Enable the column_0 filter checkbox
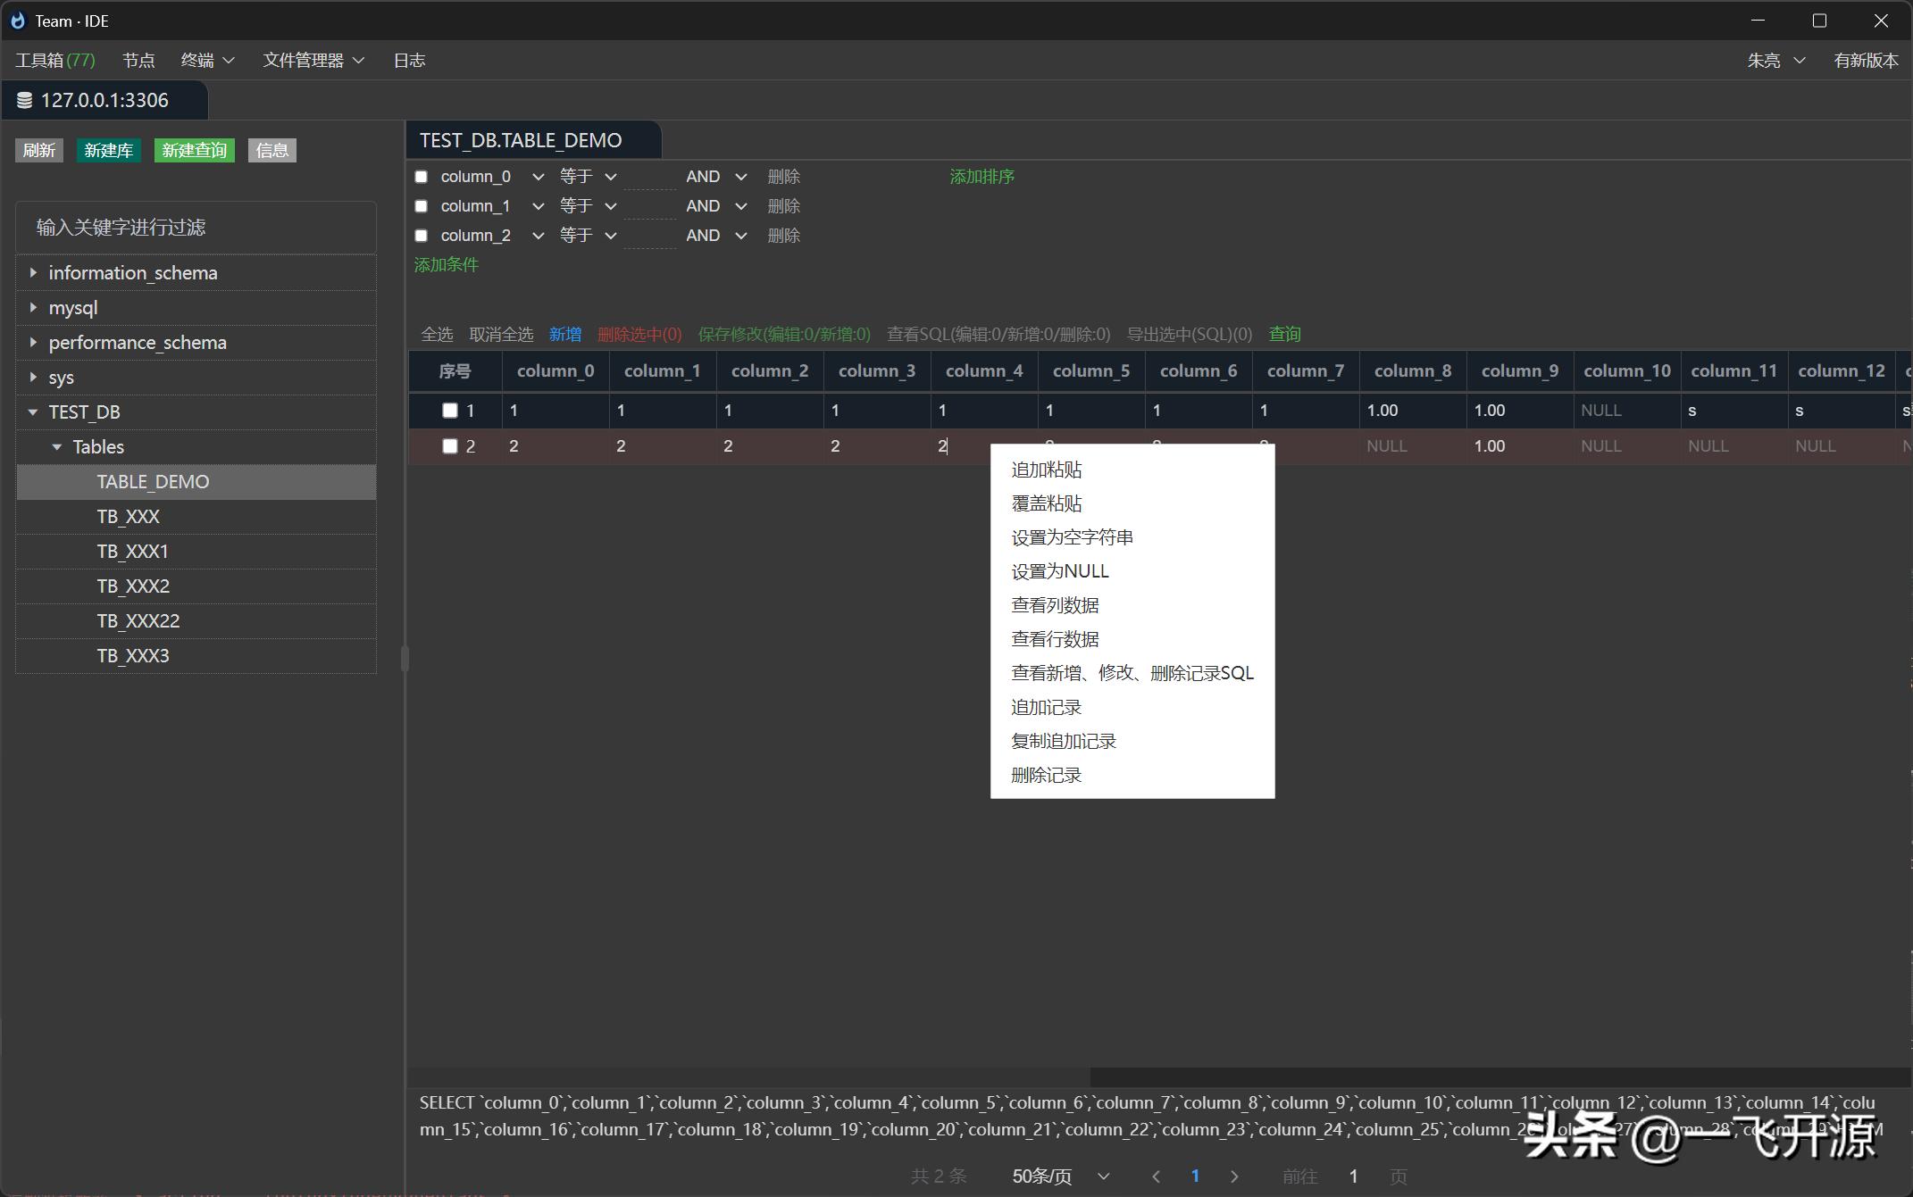The image size is (1913, 1197). point(422,177)
